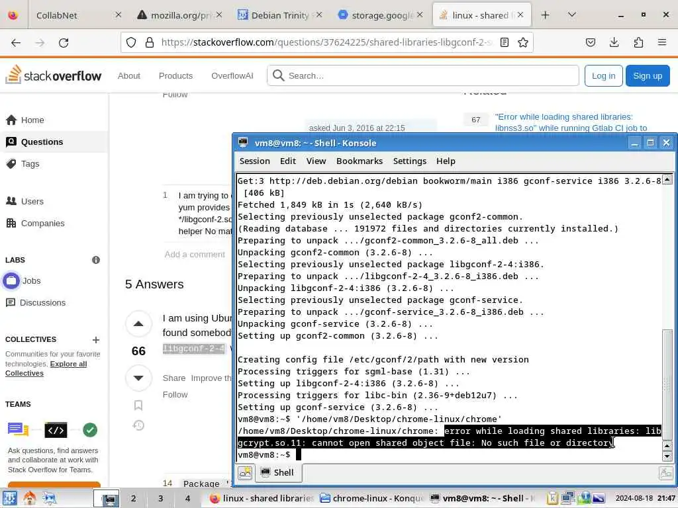This screenshot has width=678, height=508.
Task: Close the storage.google tab
Action: (x=419, y=15)
